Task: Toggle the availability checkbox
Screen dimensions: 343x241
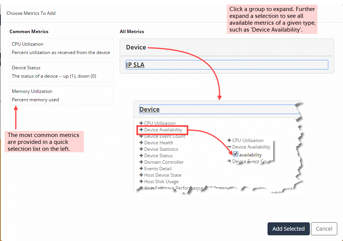Action: pos(236,155)
